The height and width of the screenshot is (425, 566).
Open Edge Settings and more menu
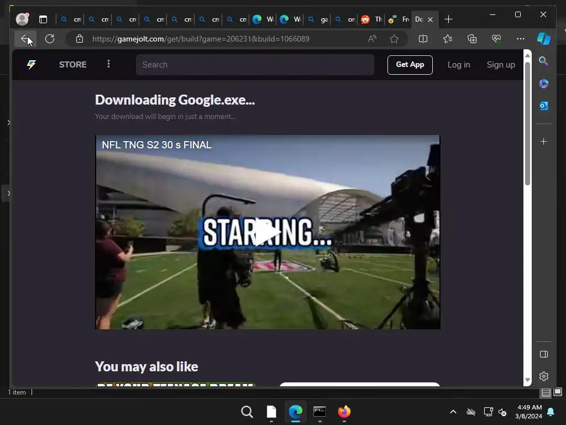click(x=521, y=39)
